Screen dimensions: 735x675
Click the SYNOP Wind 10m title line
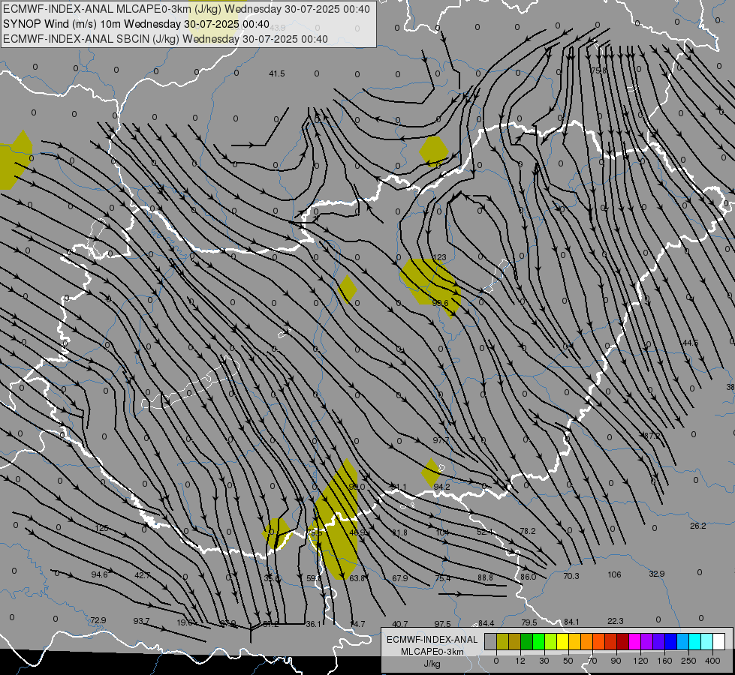pos(136,24)
